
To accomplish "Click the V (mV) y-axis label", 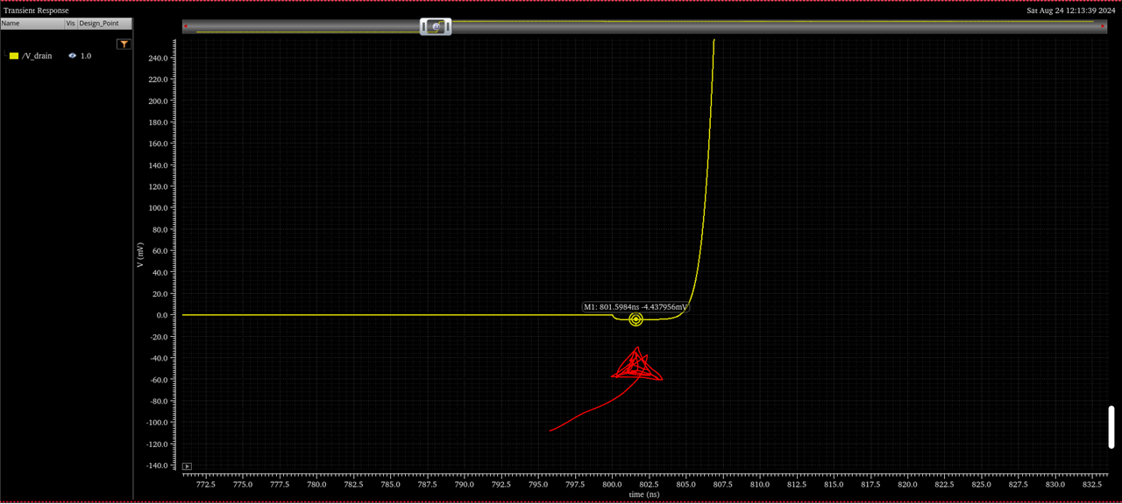I will coord(140,255).
